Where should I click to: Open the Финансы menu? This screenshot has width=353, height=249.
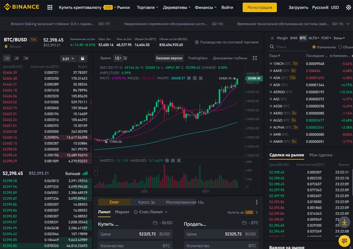click(x=206, y=7)
